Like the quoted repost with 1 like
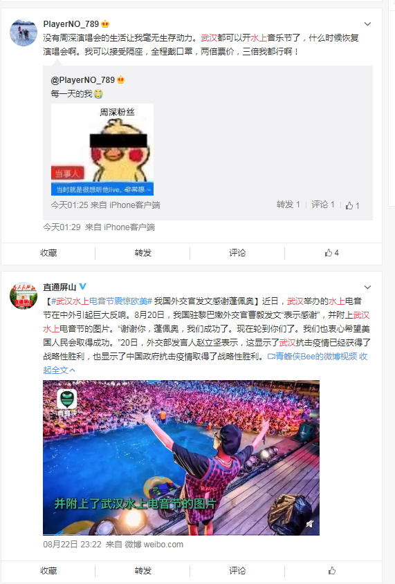Viewport: 395px width, 584px height. click(x=353, y=205)
